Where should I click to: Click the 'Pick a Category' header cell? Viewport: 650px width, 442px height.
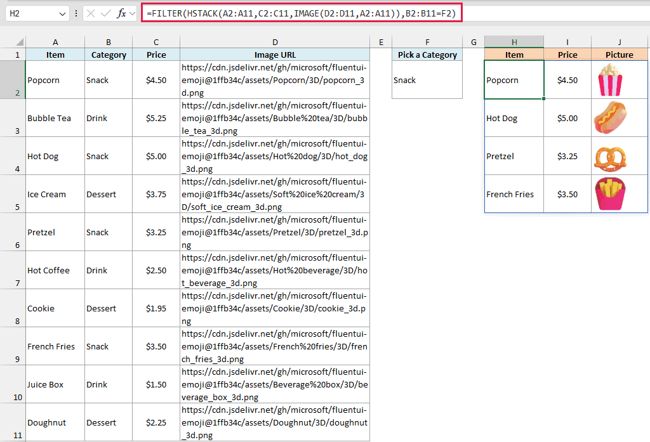pos(427,55)
